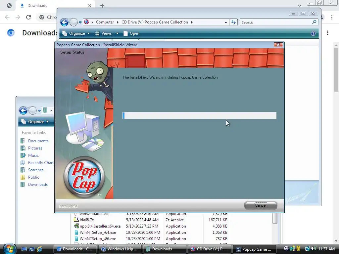The height and width of the screenshot is (254, 339).
Task: Switch to Downloads - Chrome taskbar button
Action: [75, 249]
